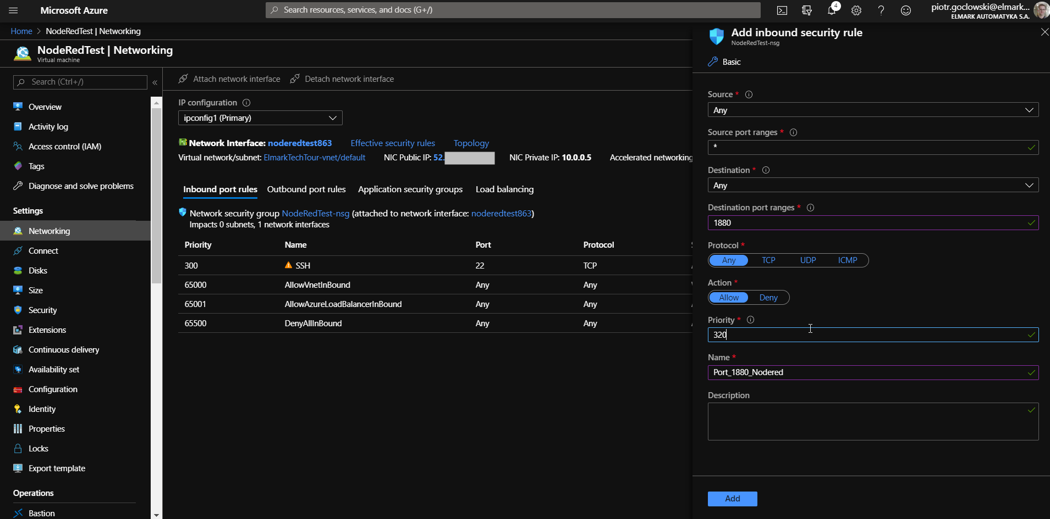Click the sidebar scrollbar up arrow
This screenshot has height=519, width=1050.
[x=157, y=103]
